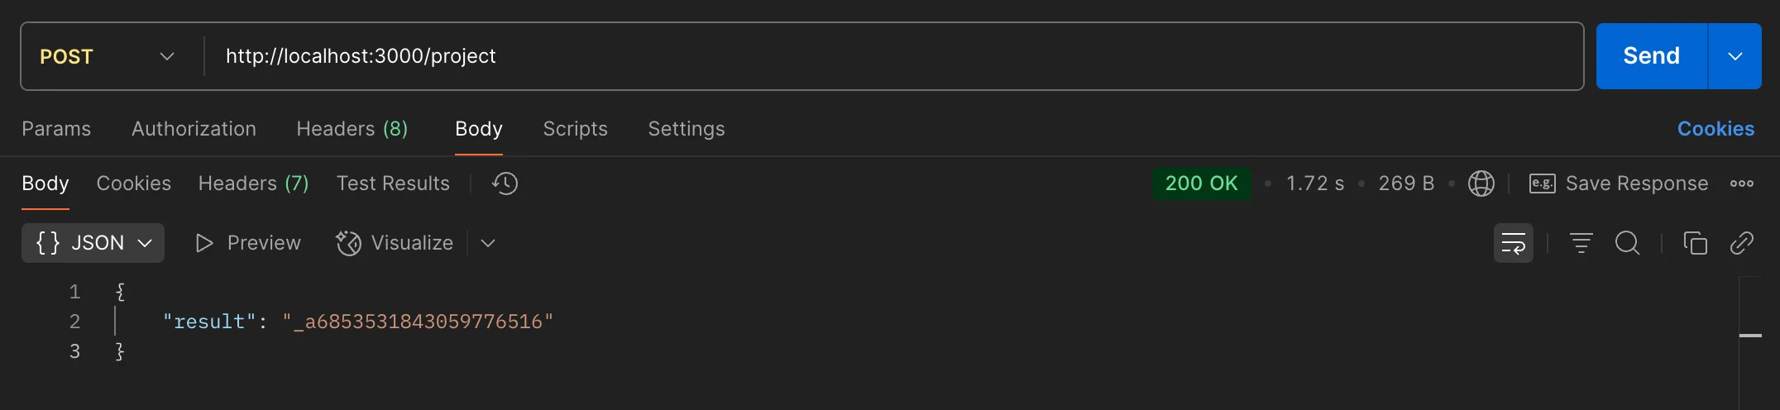Toggle the word wrap icon

(1513, 243)
